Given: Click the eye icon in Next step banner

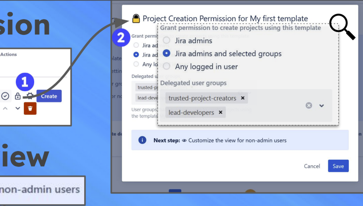Looking at the screenshot, I should [x=184, y=140].
